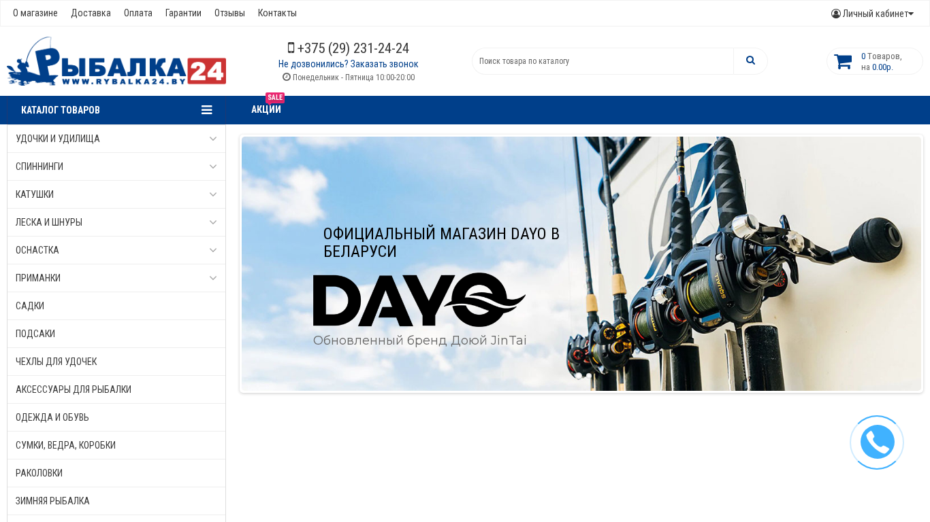Open the Подсаки category
The width and height of the screenshot is (930, 522).
(x=116, y=334)
